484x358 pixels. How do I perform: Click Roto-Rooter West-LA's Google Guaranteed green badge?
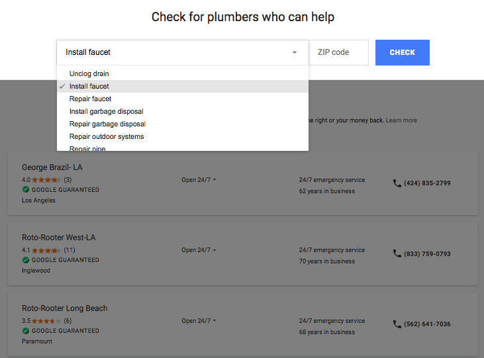click(x=26, y=260)
